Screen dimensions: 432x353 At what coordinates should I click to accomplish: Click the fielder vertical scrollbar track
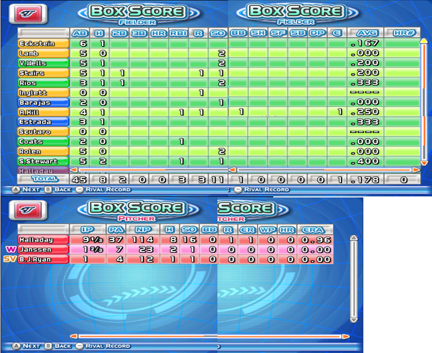[424, 102]
